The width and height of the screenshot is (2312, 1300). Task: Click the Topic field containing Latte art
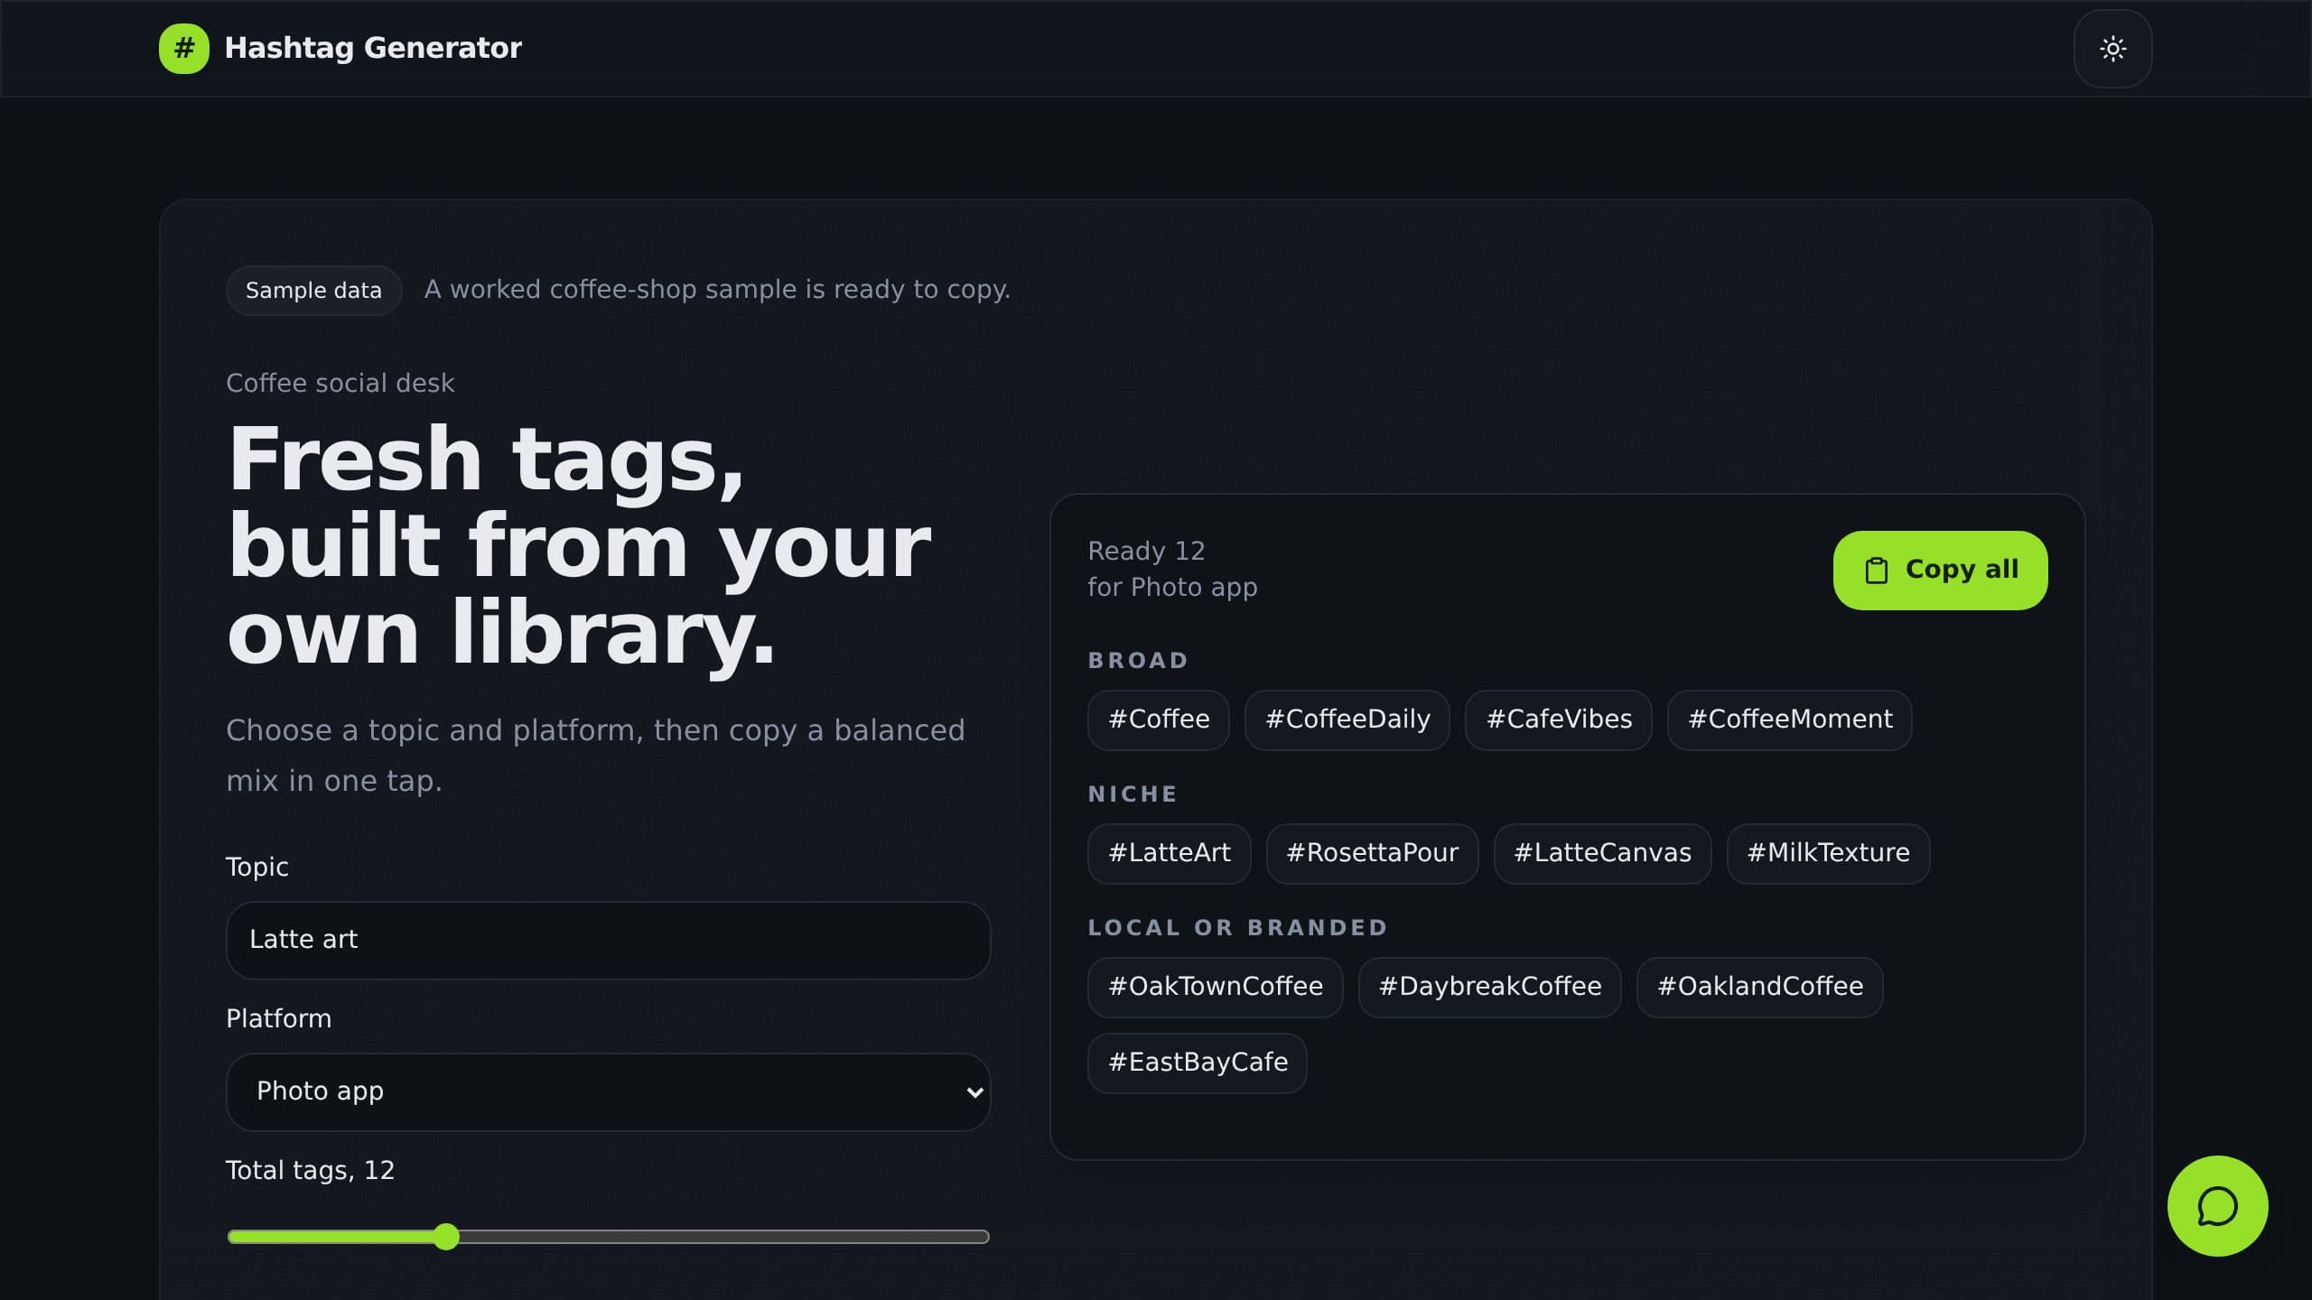click(x=609, y=940)
